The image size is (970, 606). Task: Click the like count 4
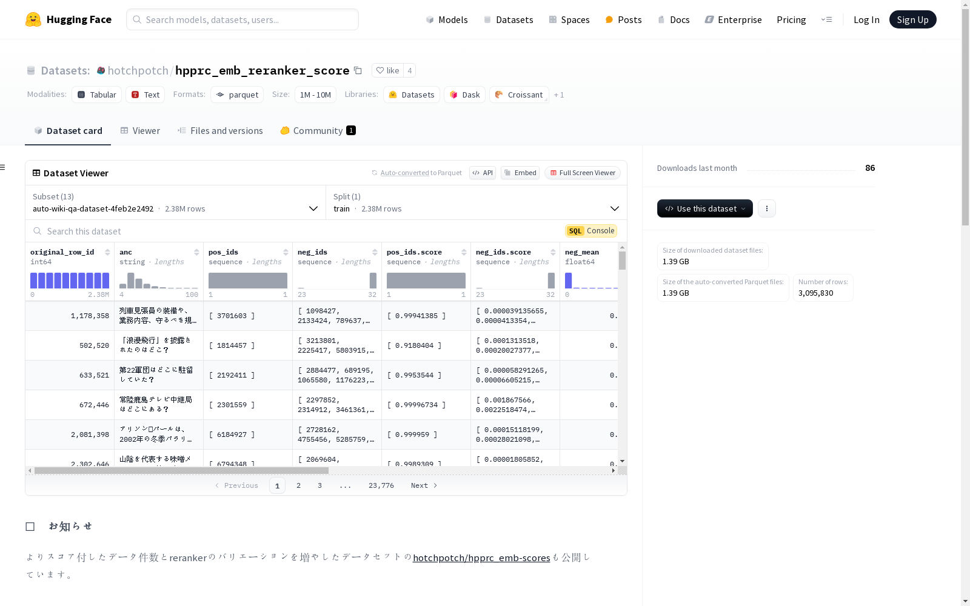coord(410,70)
